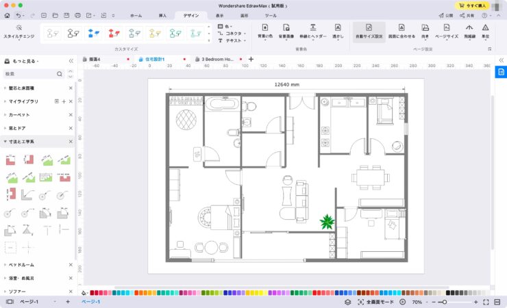Screen dimensions: 507x308
Task: Open the 色 color dropdown
Action: tap(225, 26)
